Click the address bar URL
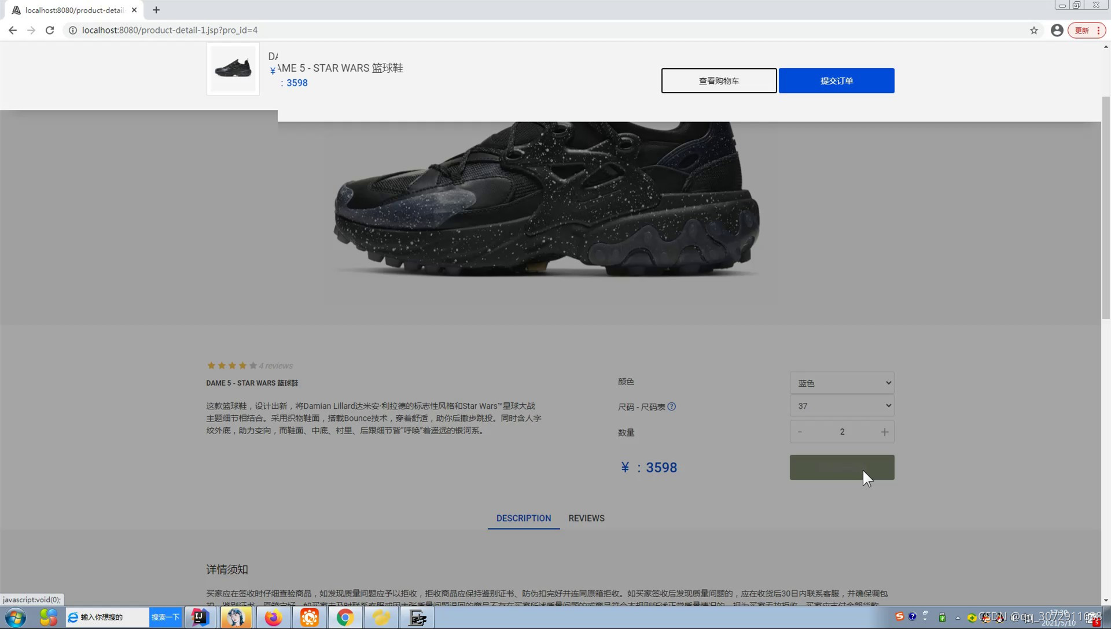 click(x=170, y=30)
